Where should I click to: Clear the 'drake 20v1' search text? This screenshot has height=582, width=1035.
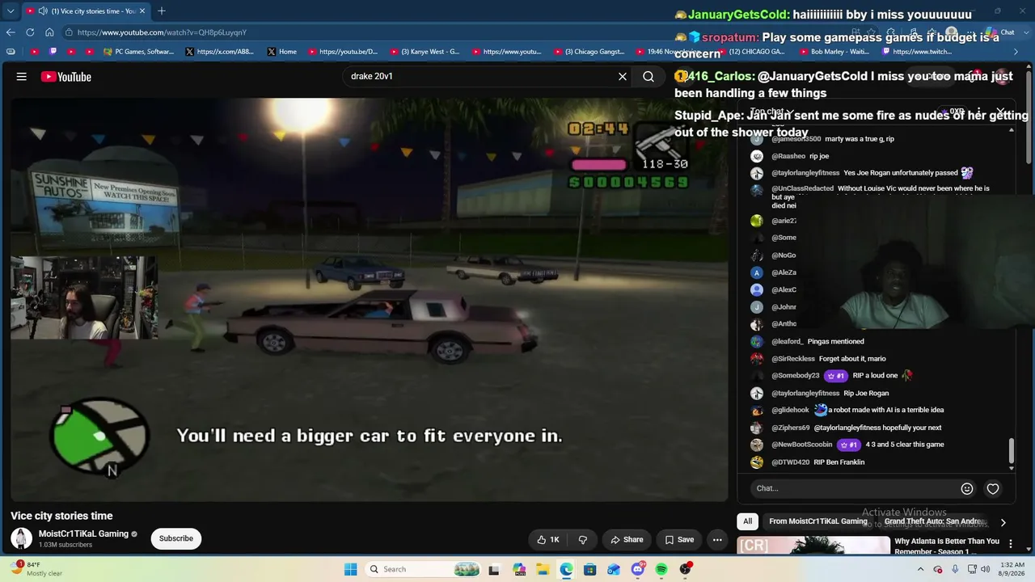tap(623, 77)
